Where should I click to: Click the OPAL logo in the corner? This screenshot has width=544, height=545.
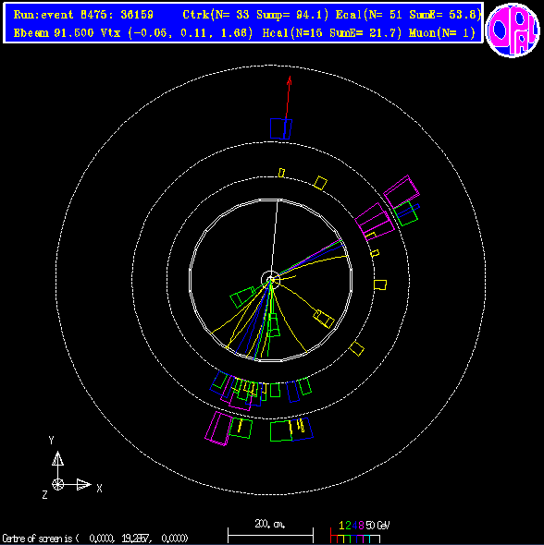click(513, 30)
